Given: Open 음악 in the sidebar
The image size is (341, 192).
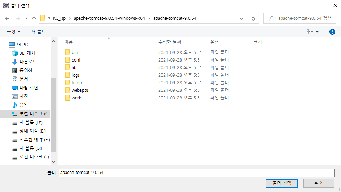Looking at the screenshot, I should pyautogui.click(x=24, y=105).
